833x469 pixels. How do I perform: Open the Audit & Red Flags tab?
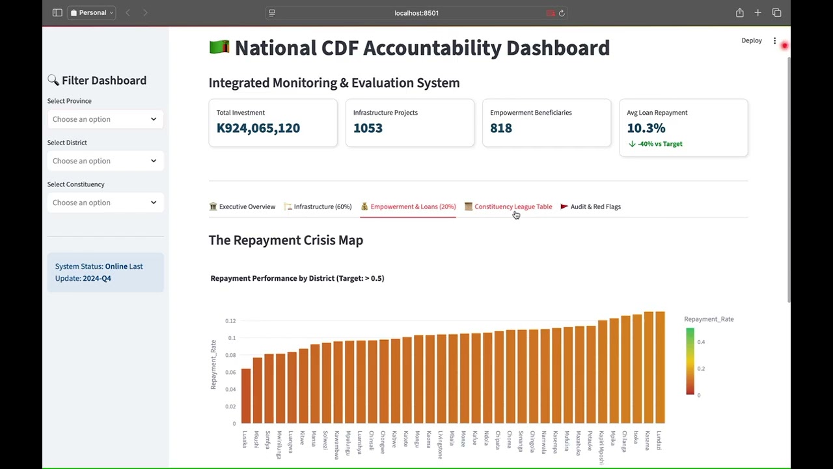pyautogui.click(x=590, y=206)
